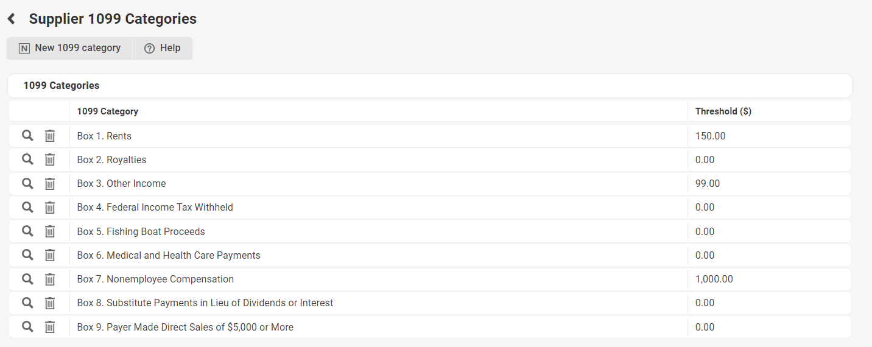872x347 pixels.
Task: Click the New 1099 category button
Action: [x=69, y=48]
